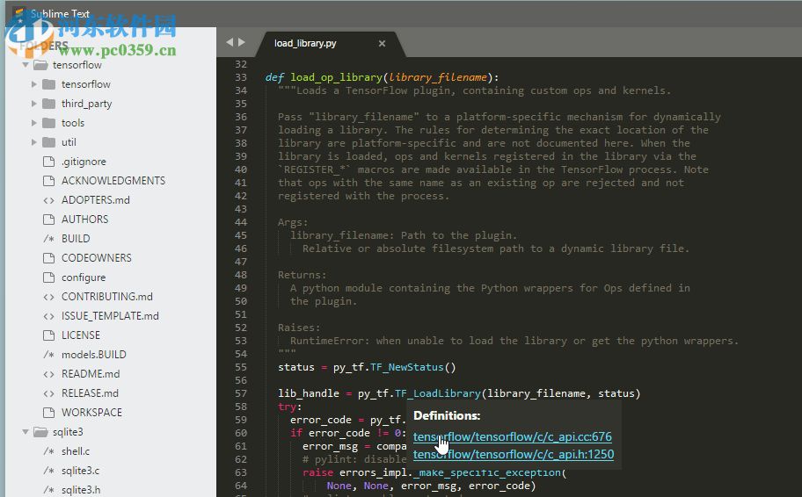802x497 pixels.
Task: Click the shell.c source-file icon
Action: (x=49, y=451)
